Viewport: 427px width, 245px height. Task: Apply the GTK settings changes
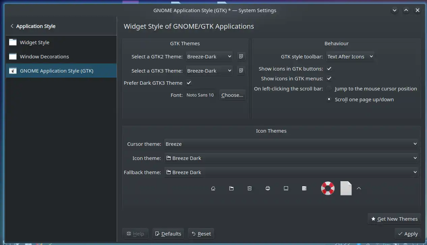point(408,234)
